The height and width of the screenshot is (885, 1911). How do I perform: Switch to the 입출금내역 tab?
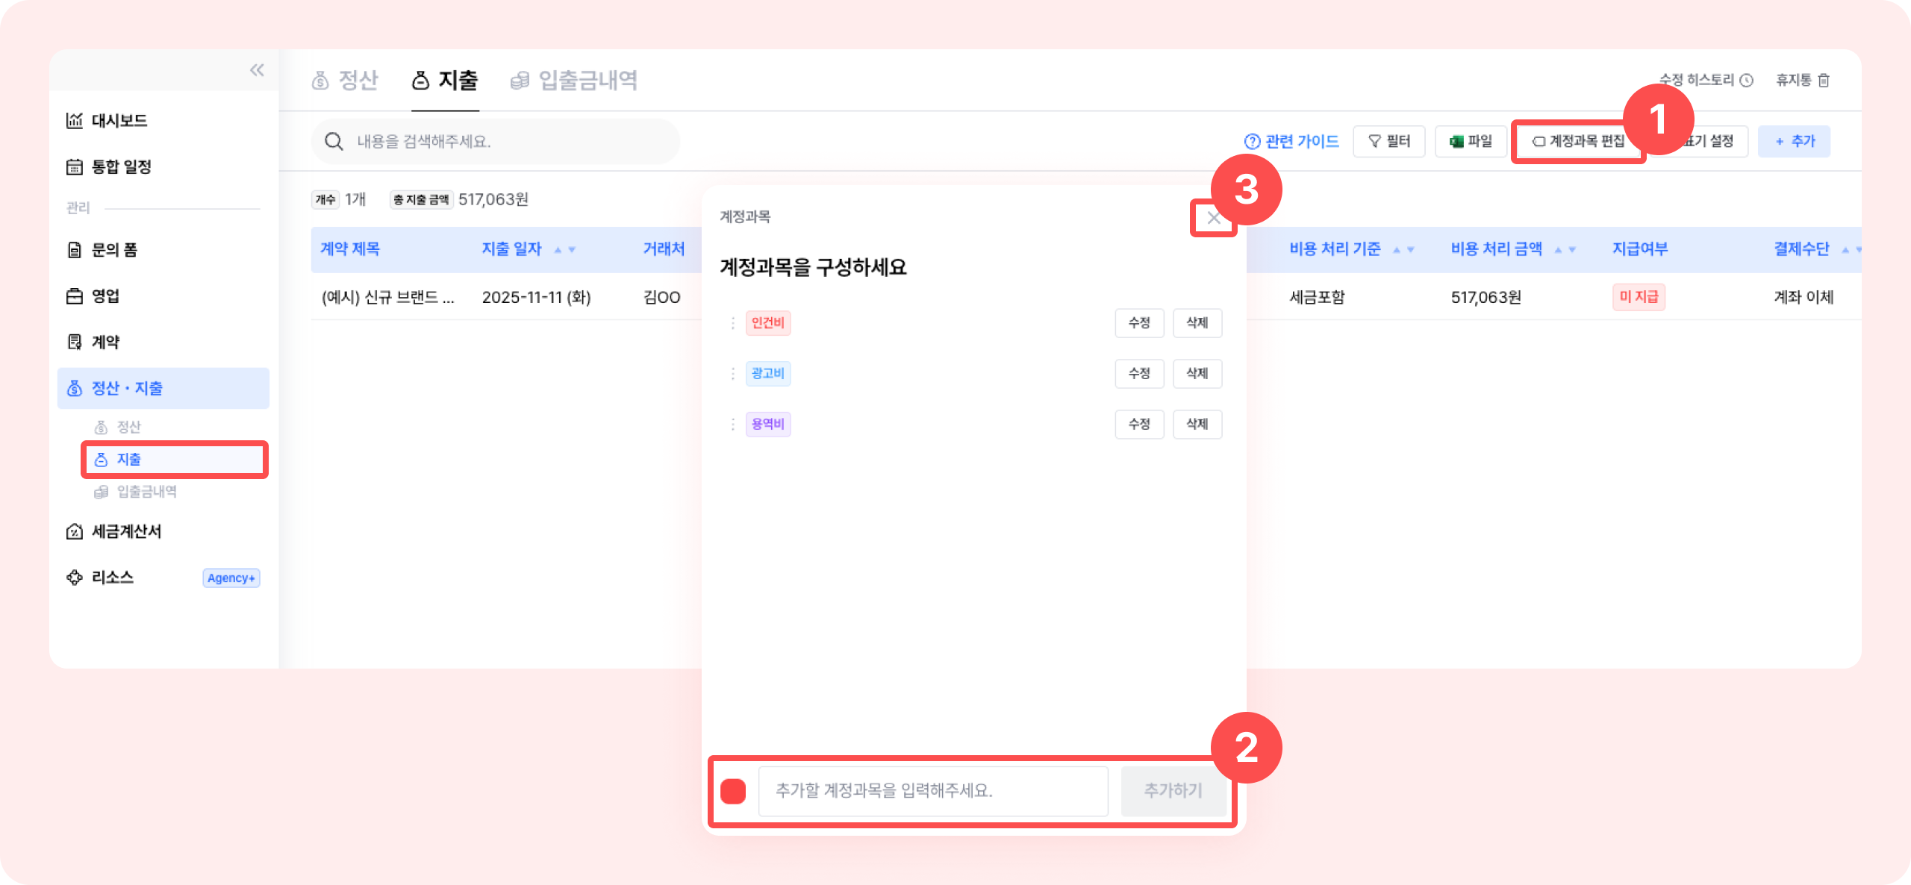573,81
